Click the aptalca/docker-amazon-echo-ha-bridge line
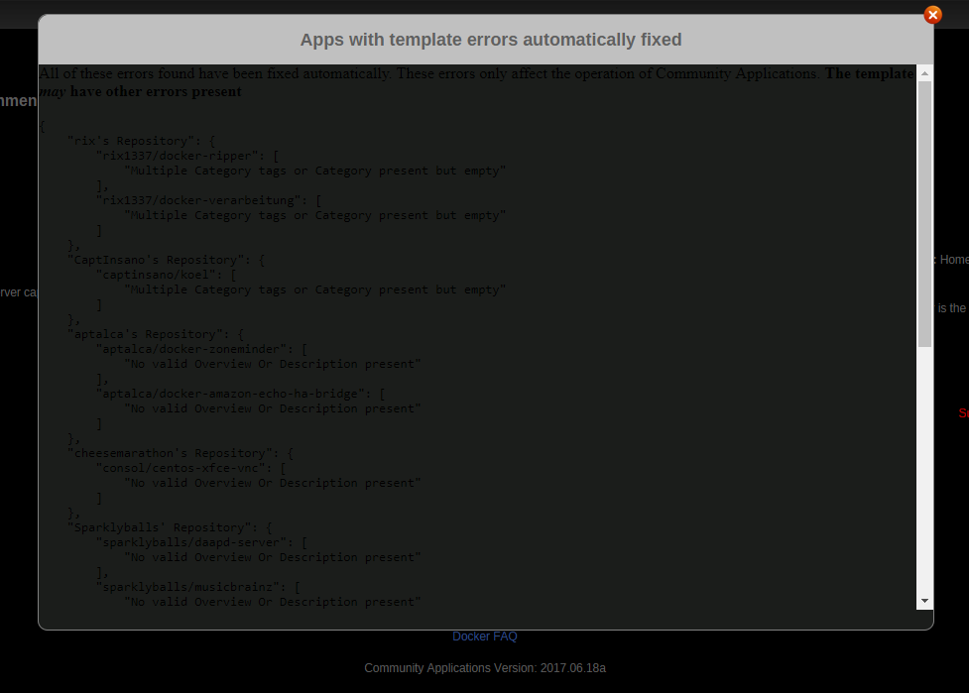This screenshot has height=693, width=969. coord(240,394)
